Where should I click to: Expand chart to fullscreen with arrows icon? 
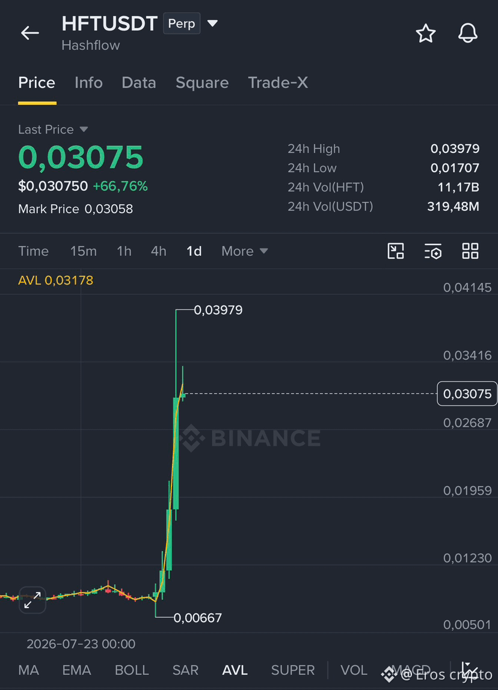click(32, 600)
